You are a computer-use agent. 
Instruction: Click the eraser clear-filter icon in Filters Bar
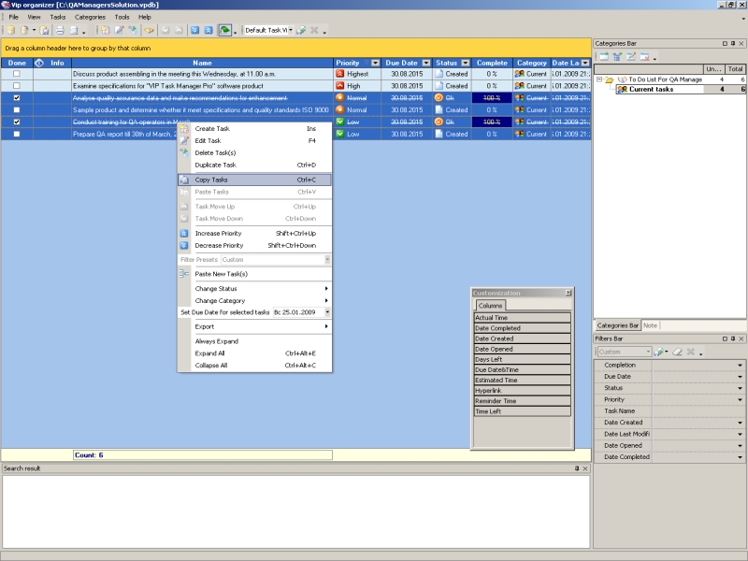point(676,352)
